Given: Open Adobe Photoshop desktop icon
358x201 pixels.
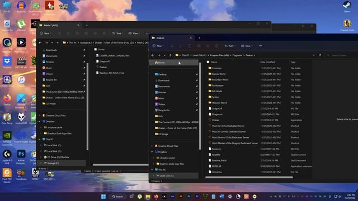Looking at the screenshot, I should (x=21, y=157).
